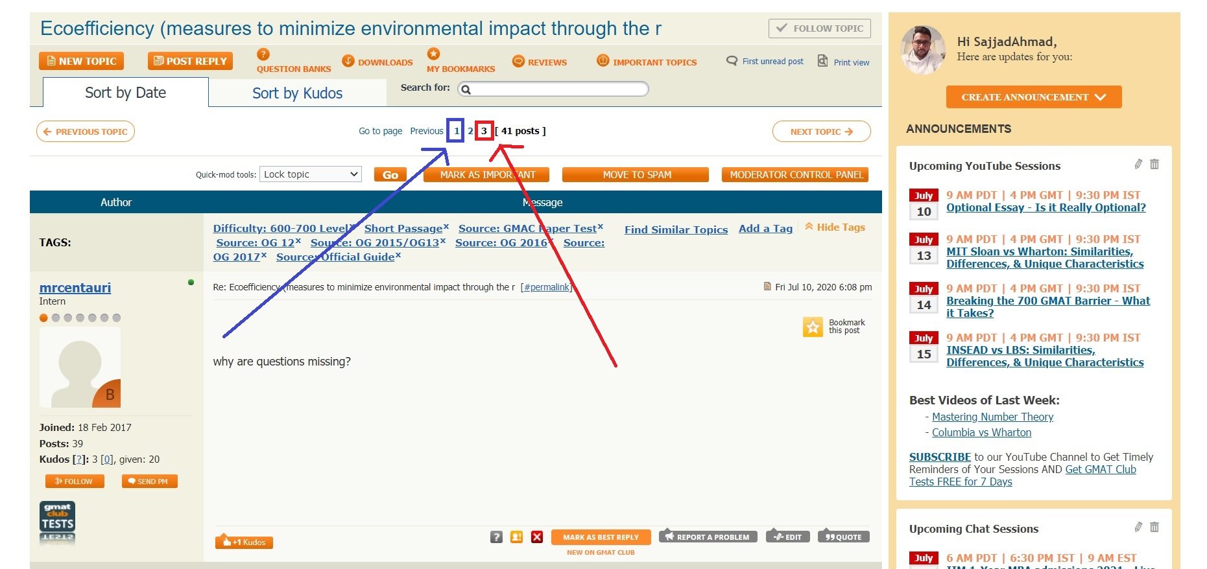Click the red X icon below post
The width and height of the screenshot is (1207, 569).
tap(536, 537)
